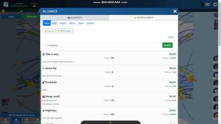Switch to the Hubs tab behind the dialog

[x=11, y=17]
